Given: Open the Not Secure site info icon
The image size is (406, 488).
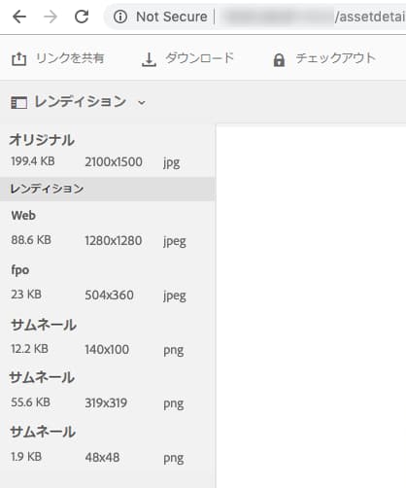Looking at the screenshot, I should coord(120,17).
